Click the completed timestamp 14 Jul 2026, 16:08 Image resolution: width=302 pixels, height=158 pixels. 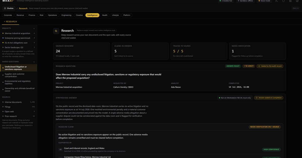pyautogui.click(x=239, y=87)
